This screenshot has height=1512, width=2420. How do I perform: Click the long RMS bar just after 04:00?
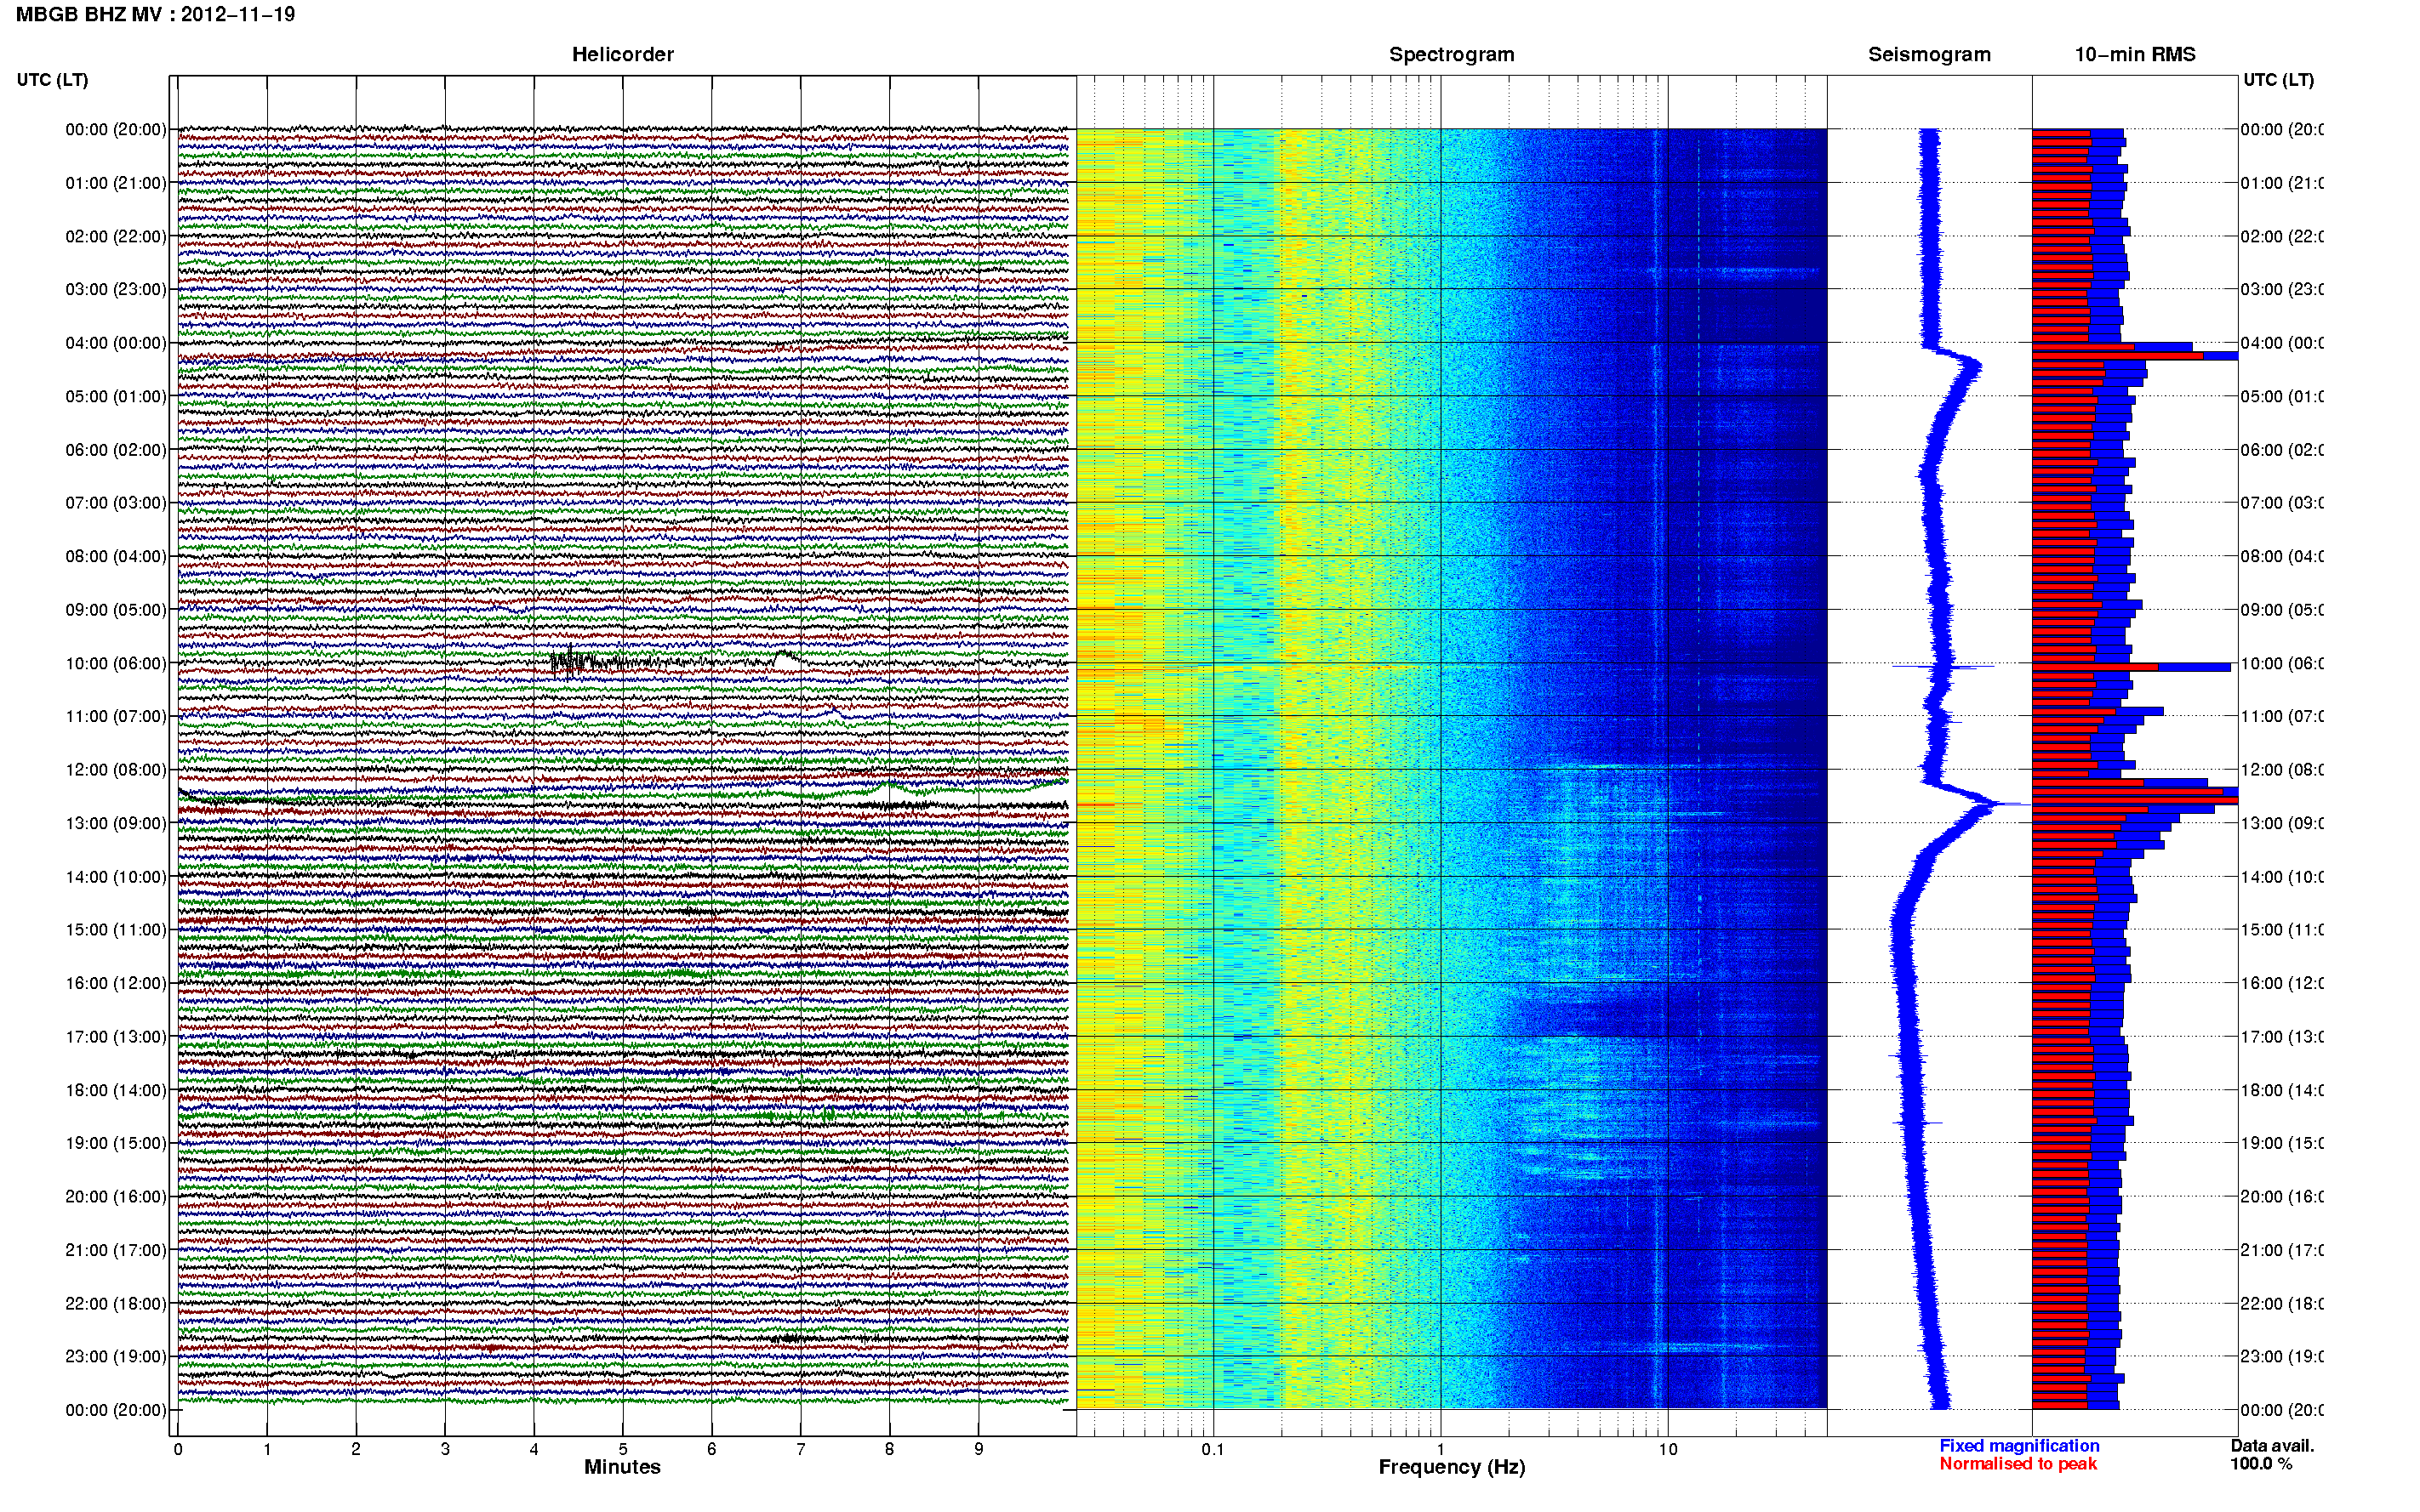[2135, 356]
